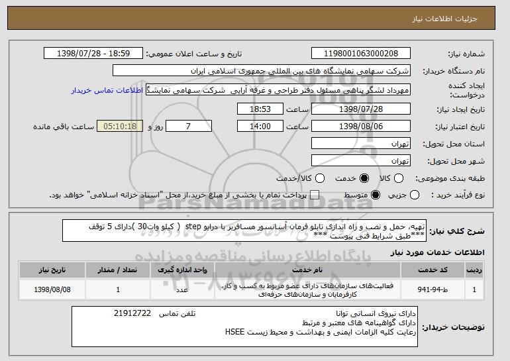Click the delivery city field تهران

[361, 161]
